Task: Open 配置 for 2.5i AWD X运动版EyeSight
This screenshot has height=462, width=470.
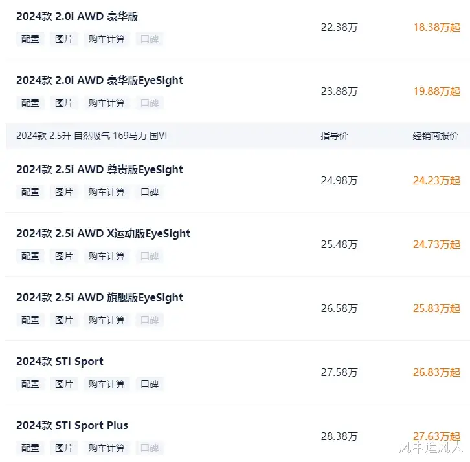Action: 30,256
